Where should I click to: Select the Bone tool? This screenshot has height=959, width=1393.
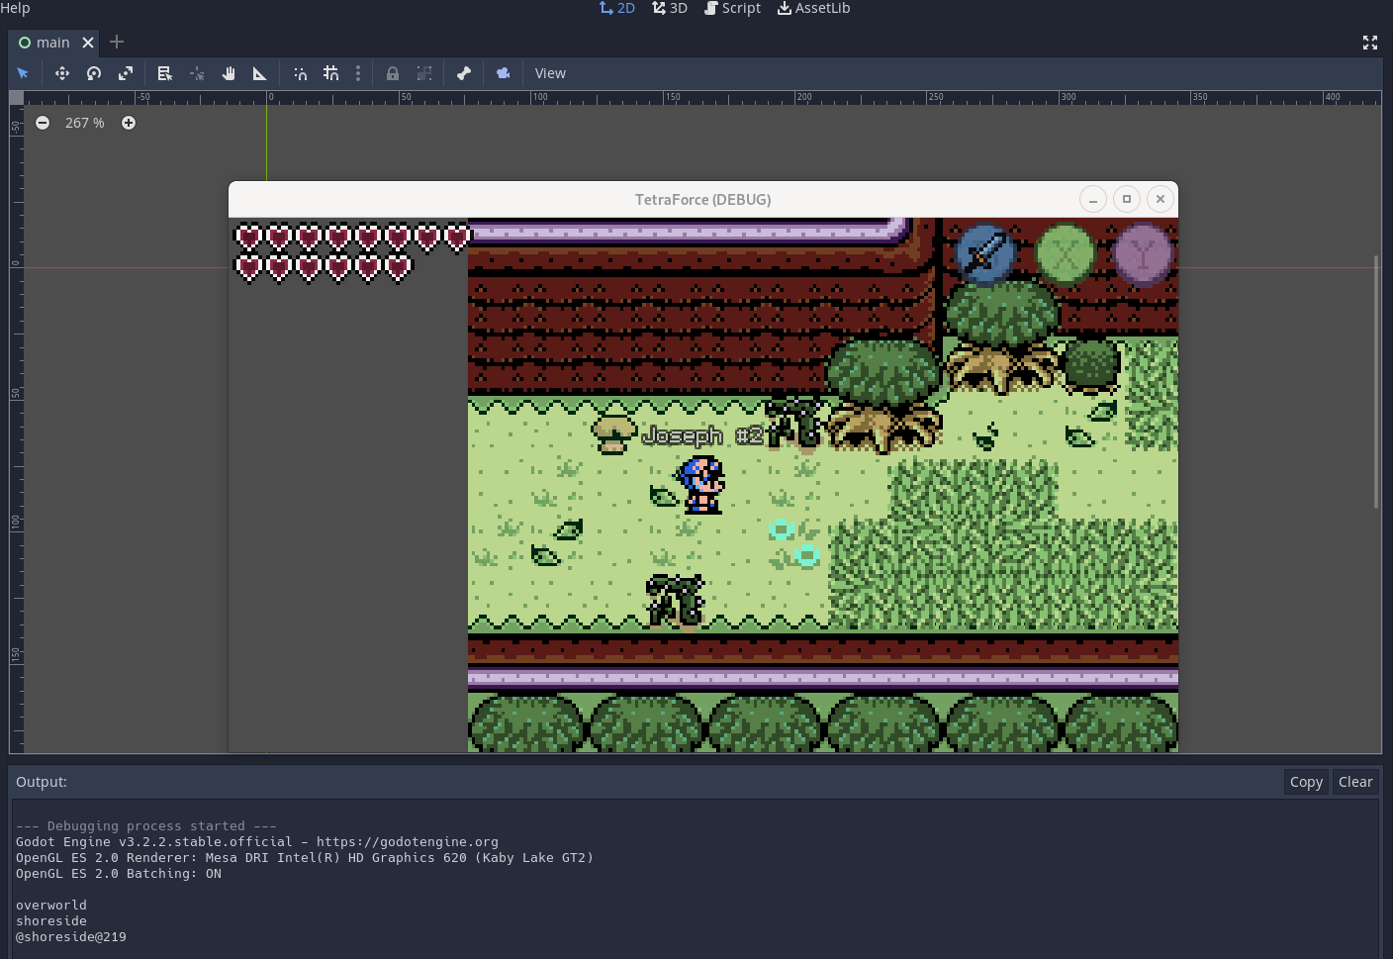point(464,72)
